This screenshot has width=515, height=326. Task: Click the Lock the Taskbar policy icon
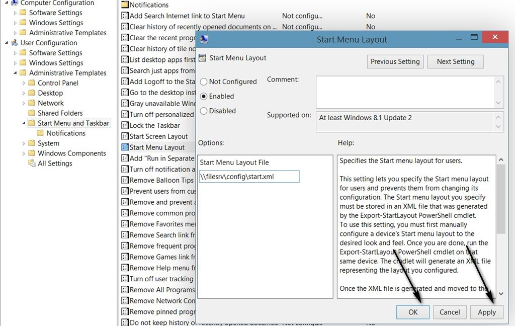pos(124,125)
